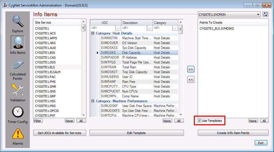Screen dimensions: 274x152
Task: Click Get UDCs Available for Services
Action: pyautogui.click(x=59, y=133)
